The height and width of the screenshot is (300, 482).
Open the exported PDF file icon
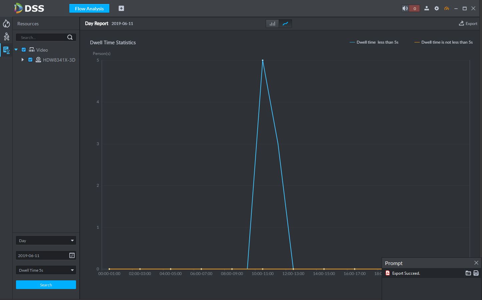point(476,273)
